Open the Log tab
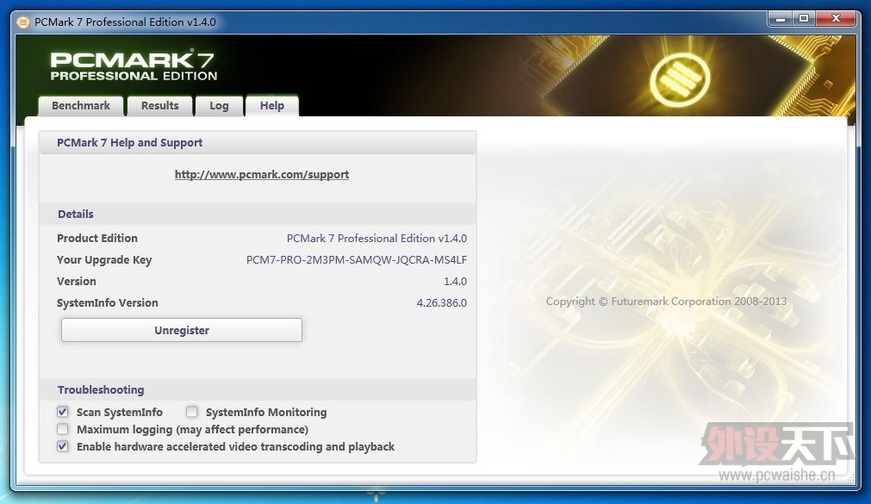This screenshot has width=871, height=504. coord(219,106)
